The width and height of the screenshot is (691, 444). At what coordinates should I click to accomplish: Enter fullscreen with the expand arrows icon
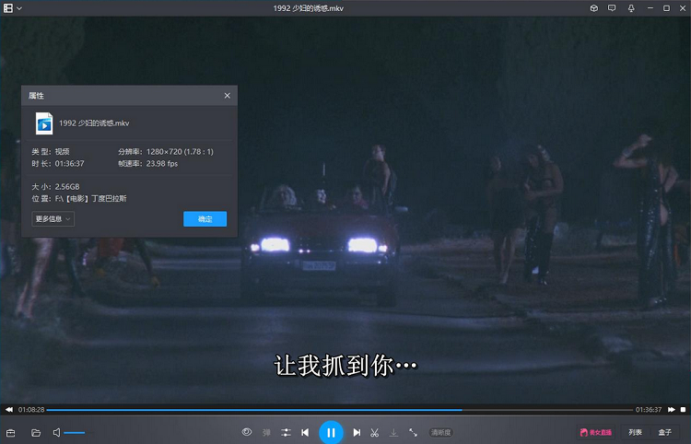click(413, 432)
